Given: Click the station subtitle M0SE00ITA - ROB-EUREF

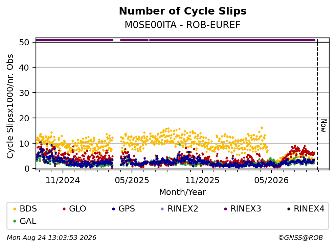Looking at the screenshot, I should pos(183,25).
